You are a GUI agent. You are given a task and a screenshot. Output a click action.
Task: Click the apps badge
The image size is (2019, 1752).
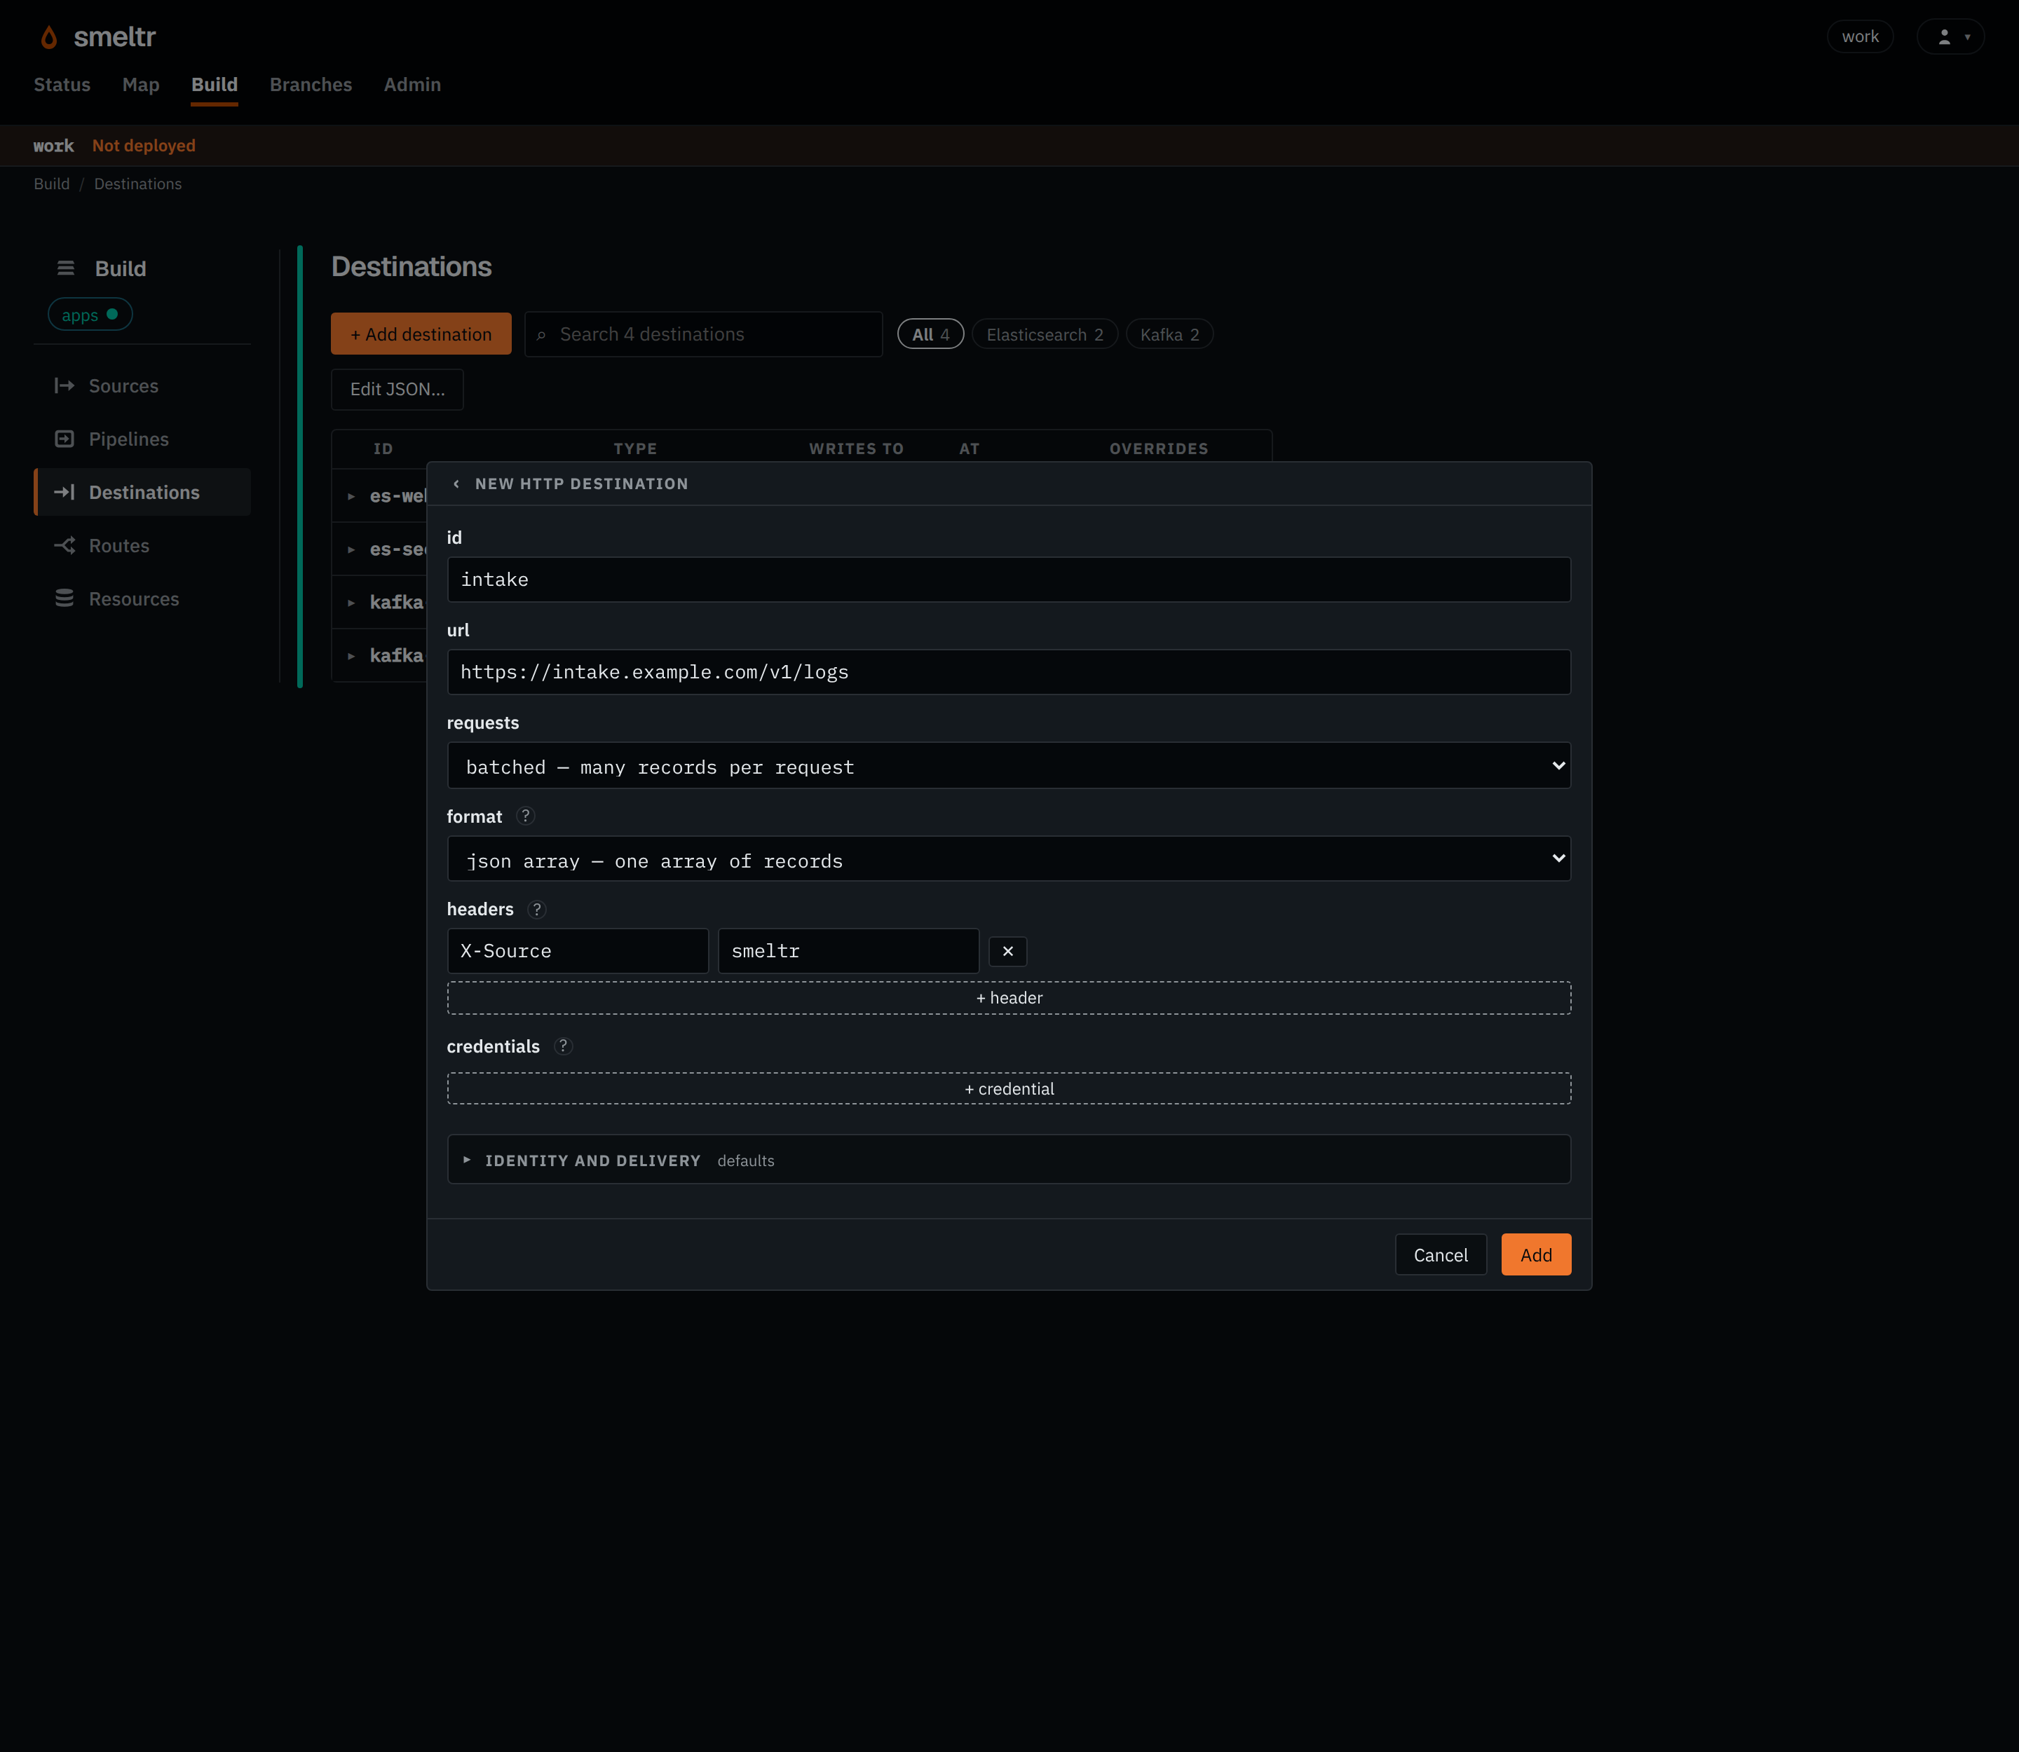(90, 315)
